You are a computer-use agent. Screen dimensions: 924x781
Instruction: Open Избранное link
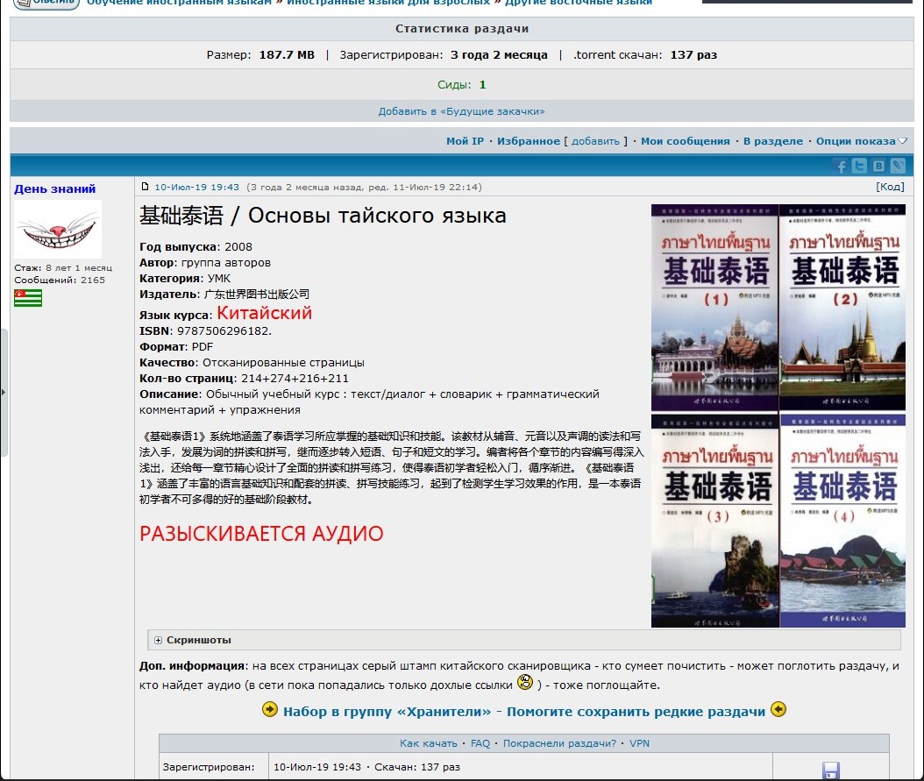pos(529,141)
